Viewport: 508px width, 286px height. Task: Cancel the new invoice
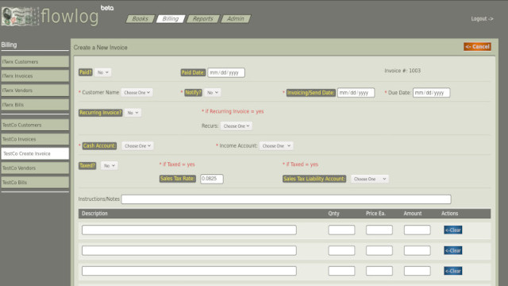pyautogui.click(x=477, y=47)
